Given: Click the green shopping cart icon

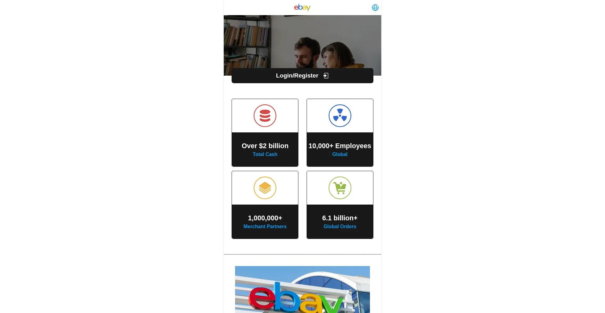Looking at the screenshot, I should click(x=340, y=188).
